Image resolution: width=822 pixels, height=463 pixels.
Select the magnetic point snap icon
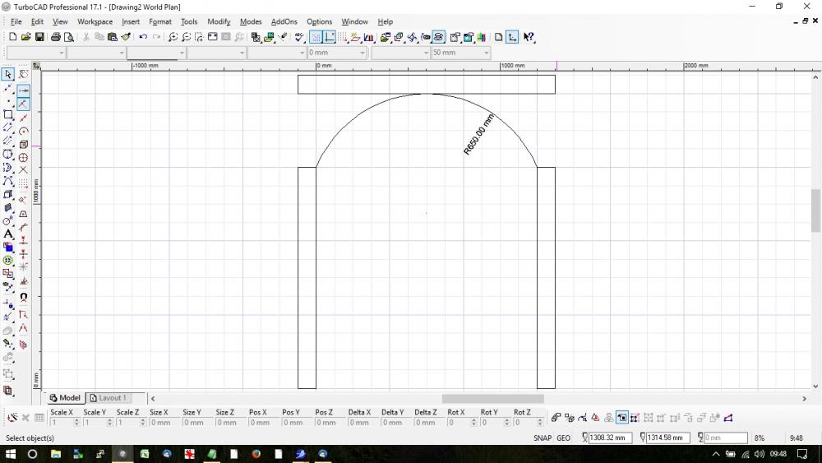click(23, 297)
